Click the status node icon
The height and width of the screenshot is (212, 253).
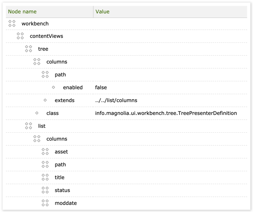pyautogui.click(x=45, y=190)
